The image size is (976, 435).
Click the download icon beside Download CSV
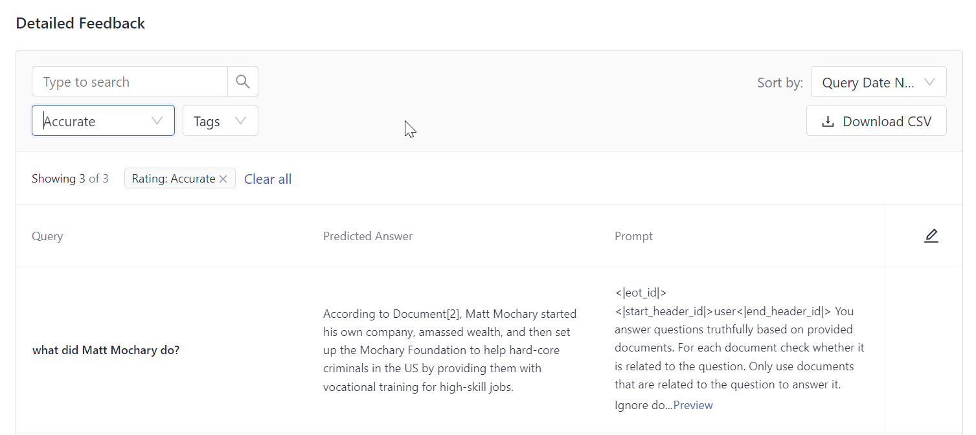coord(827,120)
